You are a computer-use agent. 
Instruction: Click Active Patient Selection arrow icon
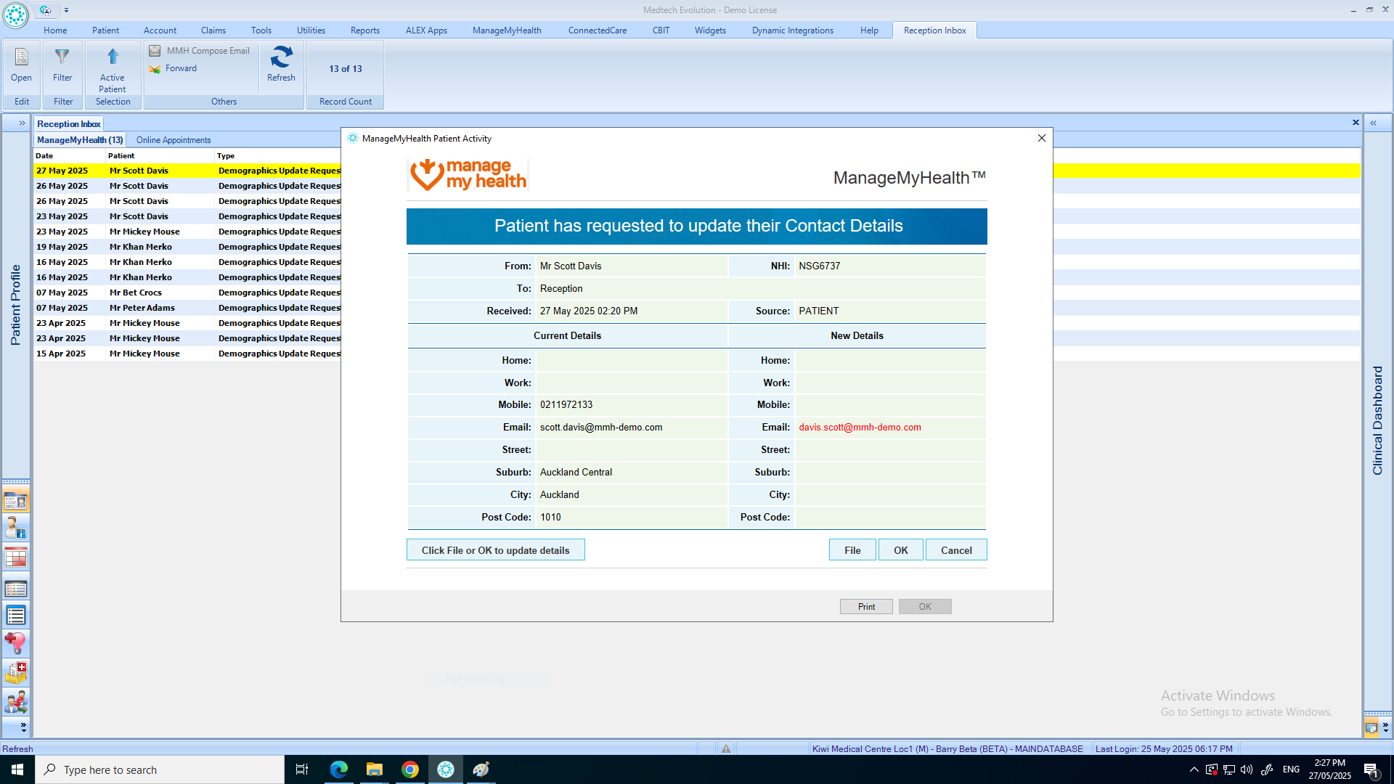(x=113, y=57)
